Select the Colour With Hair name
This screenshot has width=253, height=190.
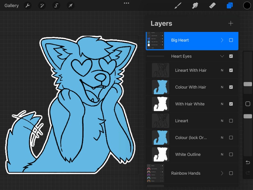click(x=191, y=87)
